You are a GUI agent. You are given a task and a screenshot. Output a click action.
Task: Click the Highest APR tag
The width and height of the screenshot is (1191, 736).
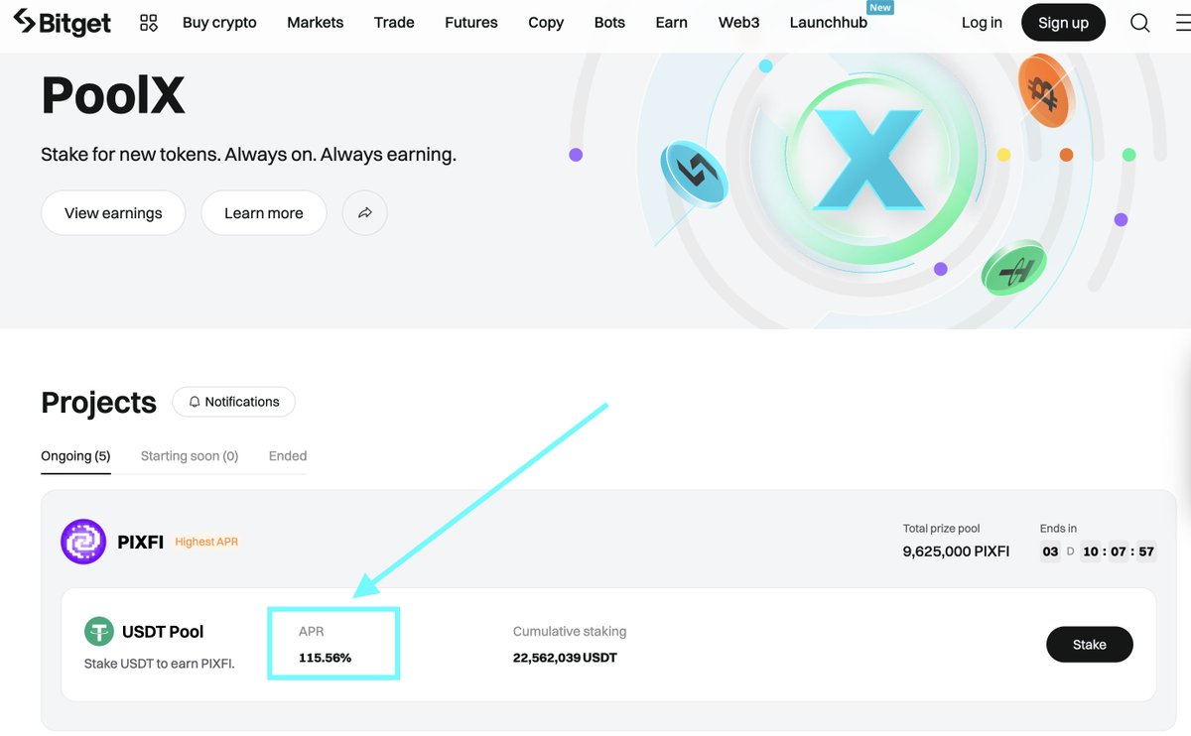[206, 543]
